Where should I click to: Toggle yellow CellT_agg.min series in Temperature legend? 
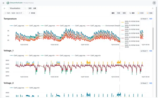32,26
